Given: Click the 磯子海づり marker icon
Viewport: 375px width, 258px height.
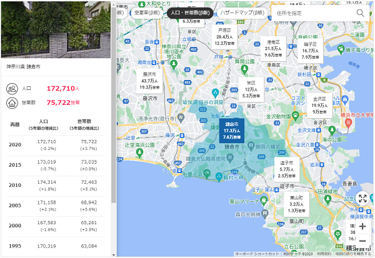Looking at the screenshot, I should tap(341, 49).
